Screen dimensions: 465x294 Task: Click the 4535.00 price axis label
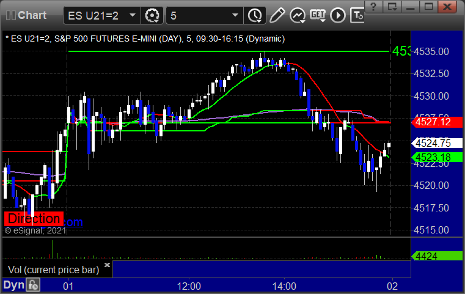[431, 51]
